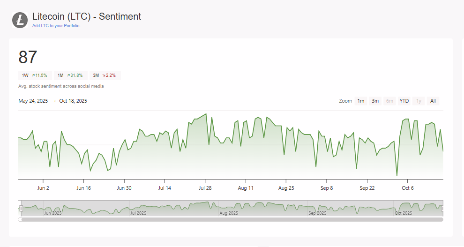Click 'Avg. stock sentiment across social media' text
Screen dimensions: 464x247
[61, 86]
